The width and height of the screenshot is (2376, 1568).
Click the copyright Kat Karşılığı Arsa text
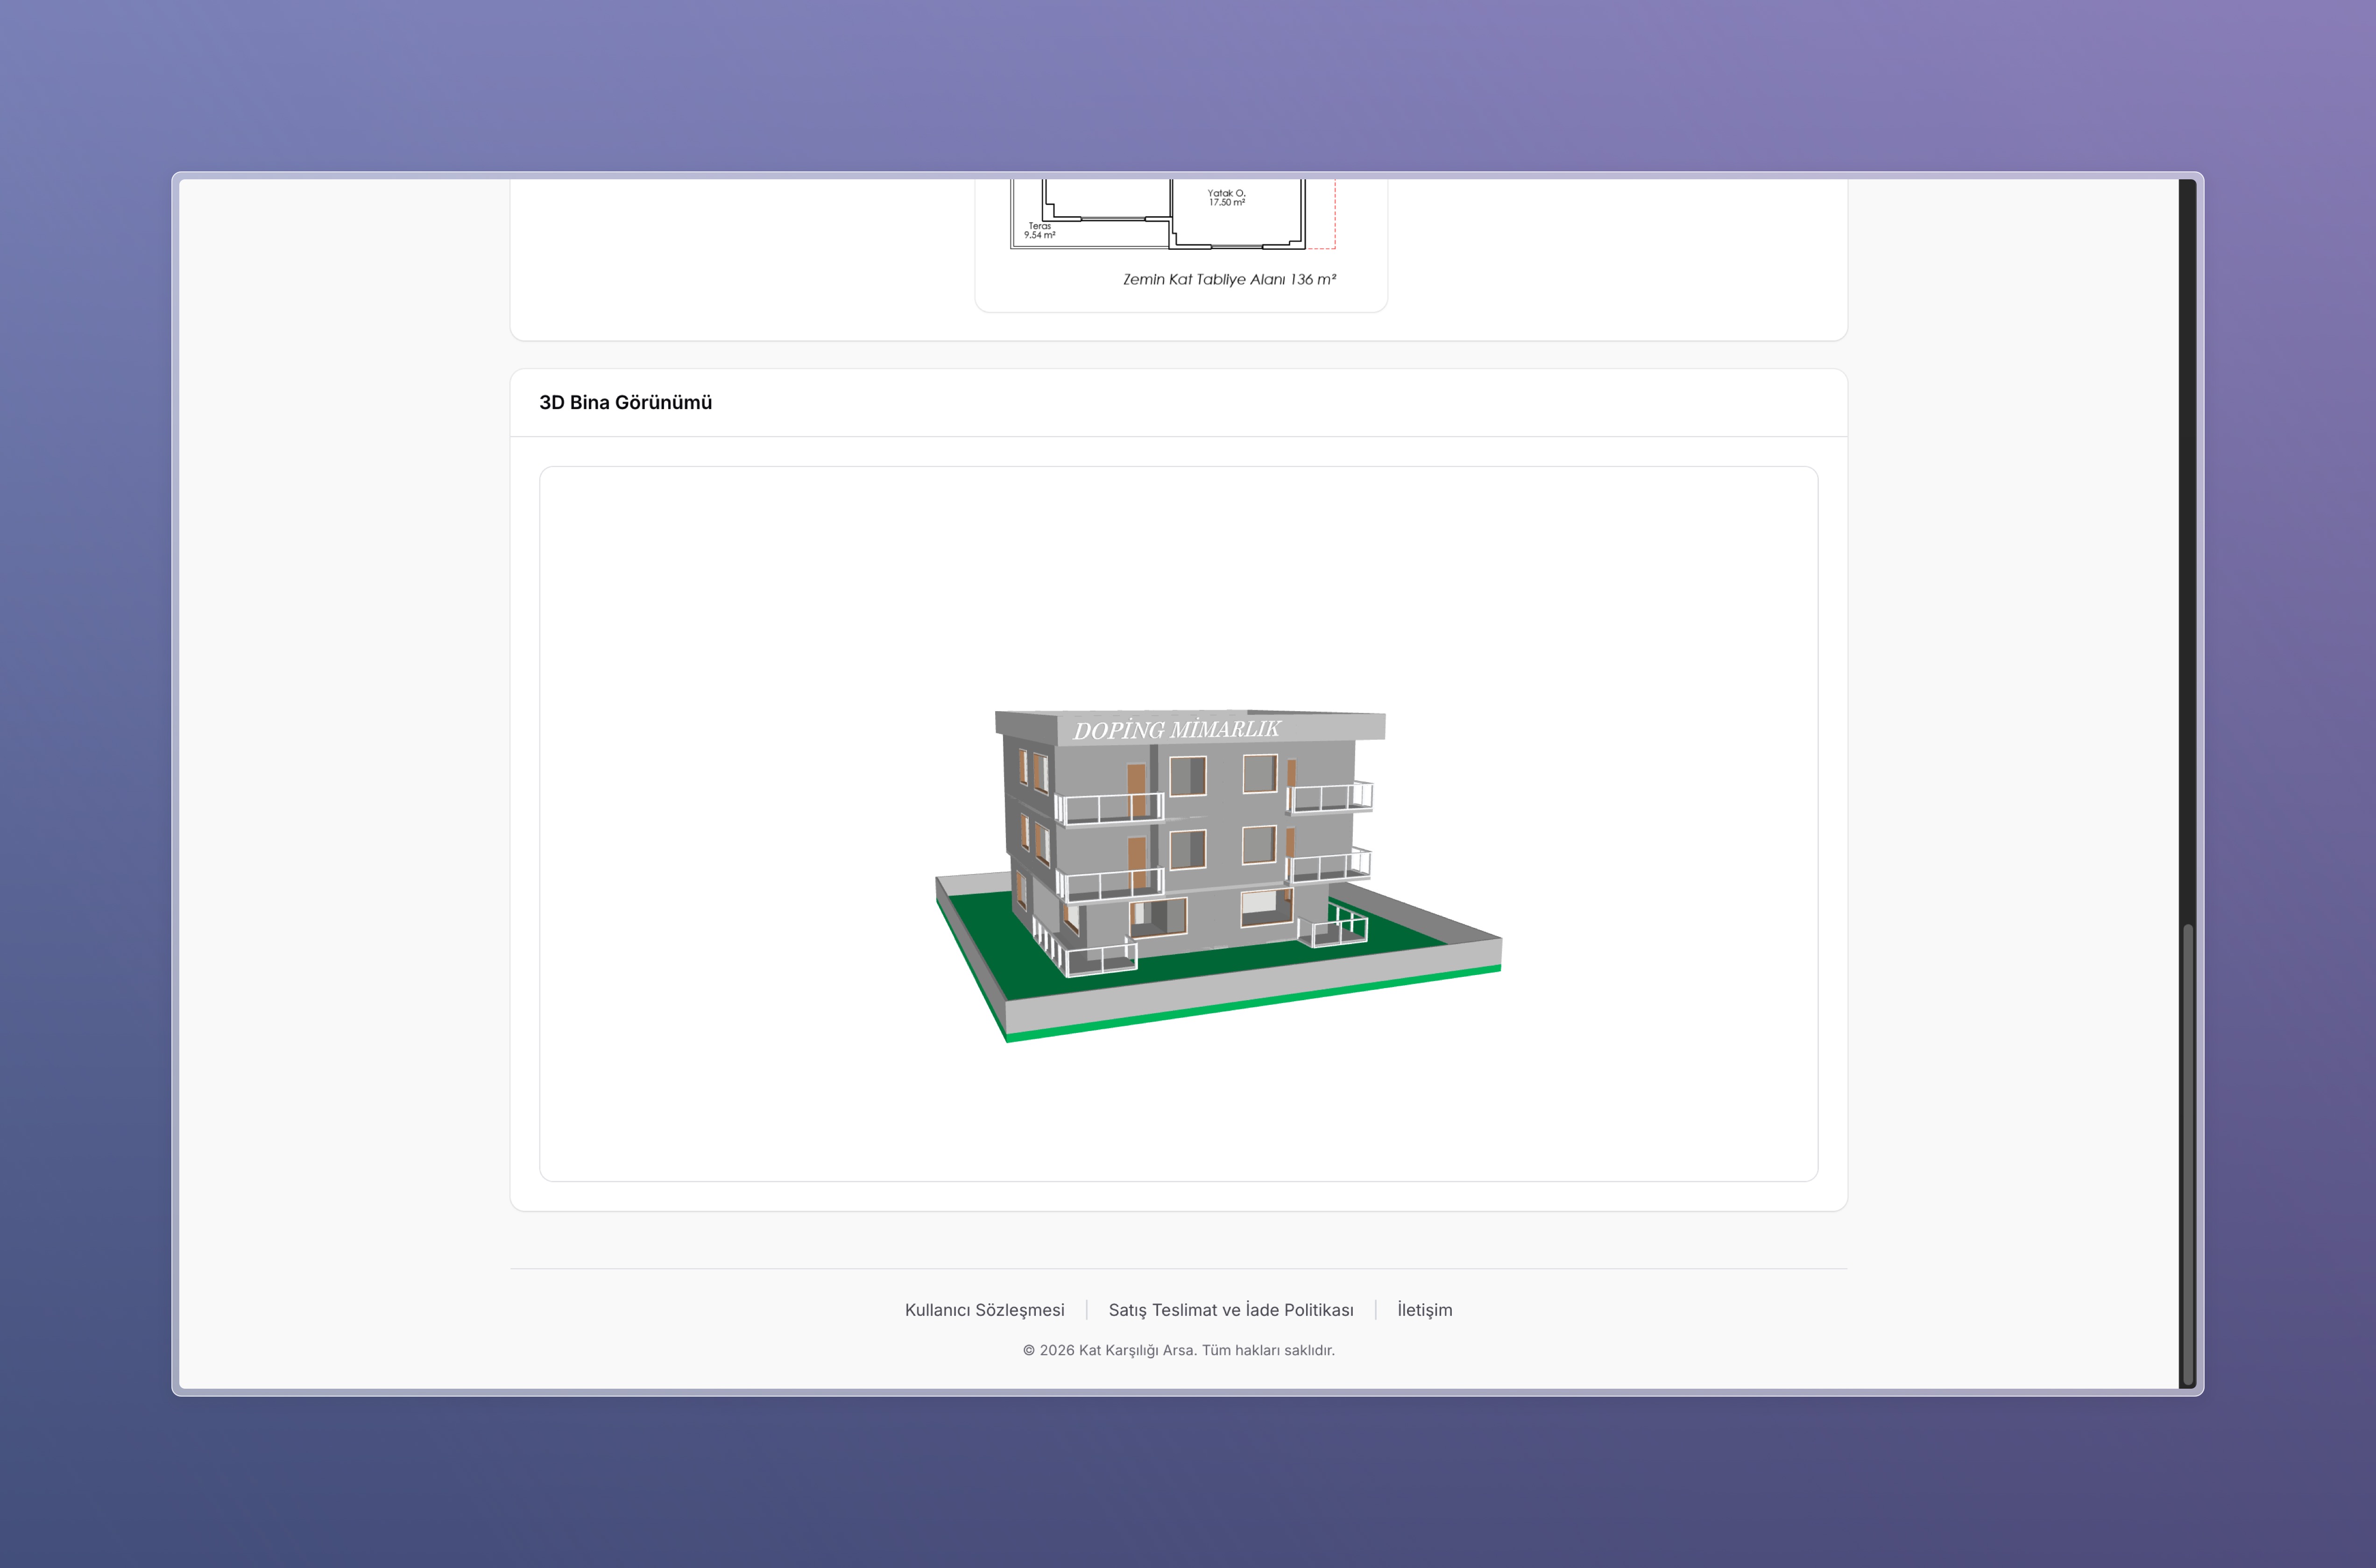tap(1178, 1350)
